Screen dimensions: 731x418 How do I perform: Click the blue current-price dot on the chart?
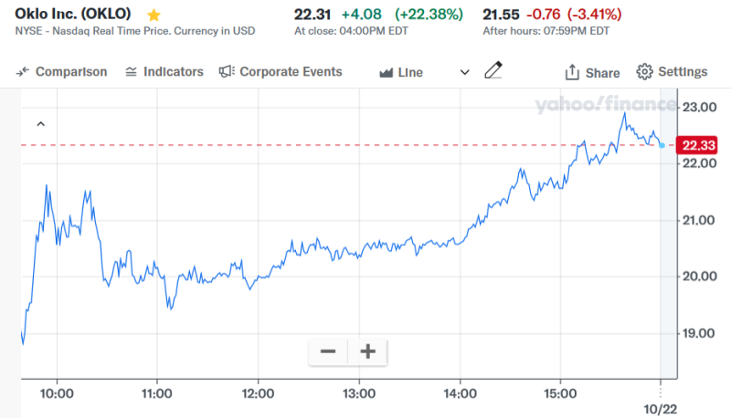tap(662, 145)
